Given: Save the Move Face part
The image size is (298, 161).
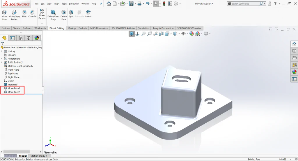Looking at the screenshot, I should click(131, 3).
